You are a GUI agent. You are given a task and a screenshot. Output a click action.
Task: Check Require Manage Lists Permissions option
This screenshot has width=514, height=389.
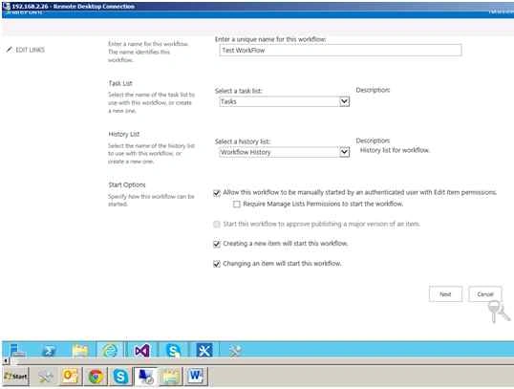point(236,205)
